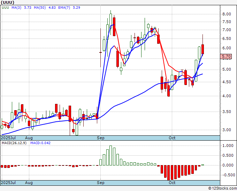Click the 3.00 price axis label
The width and height of the screenshot is (237, 191).
(x=227, y=130)
